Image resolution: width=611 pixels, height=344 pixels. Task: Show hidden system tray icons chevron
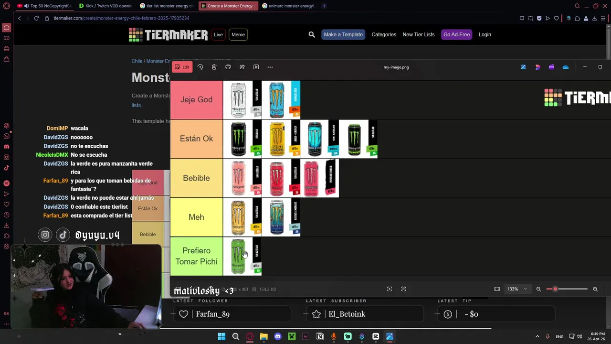[537, 336]
